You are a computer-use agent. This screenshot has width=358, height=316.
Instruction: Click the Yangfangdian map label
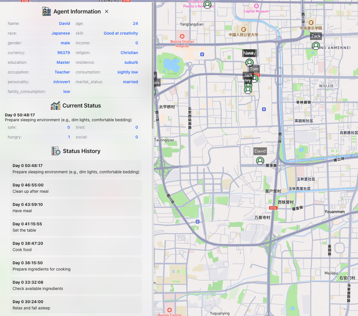(x=192, y=24)
